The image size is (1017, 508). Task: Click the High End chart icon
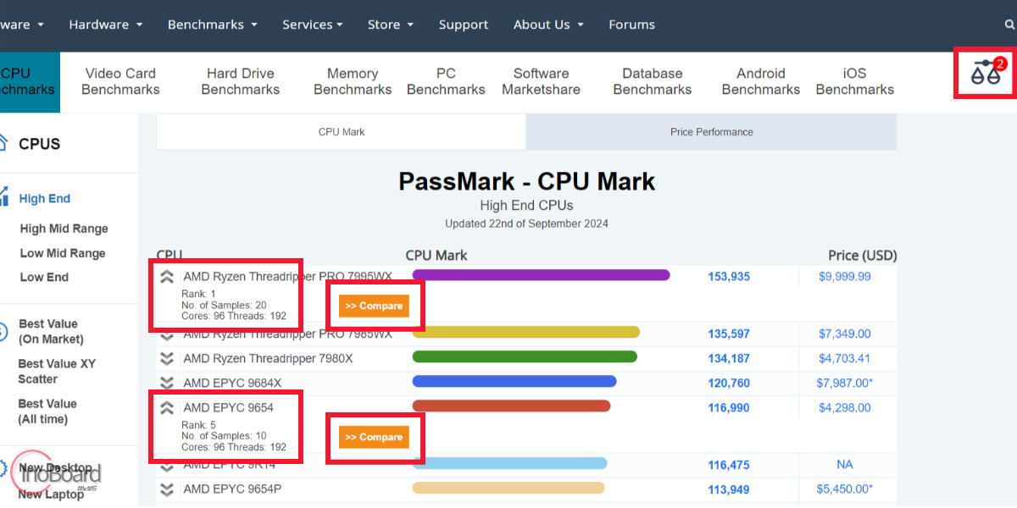click(x=3, y=198)
